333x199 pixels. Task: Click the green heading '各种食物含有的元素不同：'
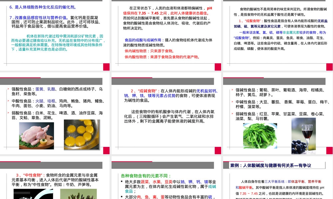coord(146,176)
